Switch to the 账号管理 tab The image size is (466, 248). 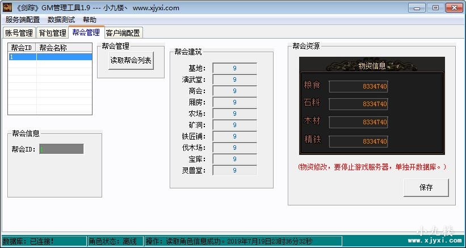(x=19, y=33)
